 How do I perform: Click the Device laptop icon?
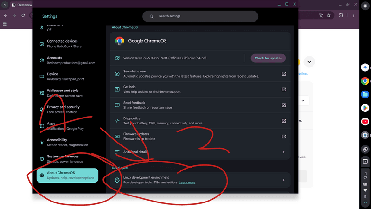point(42,77)
